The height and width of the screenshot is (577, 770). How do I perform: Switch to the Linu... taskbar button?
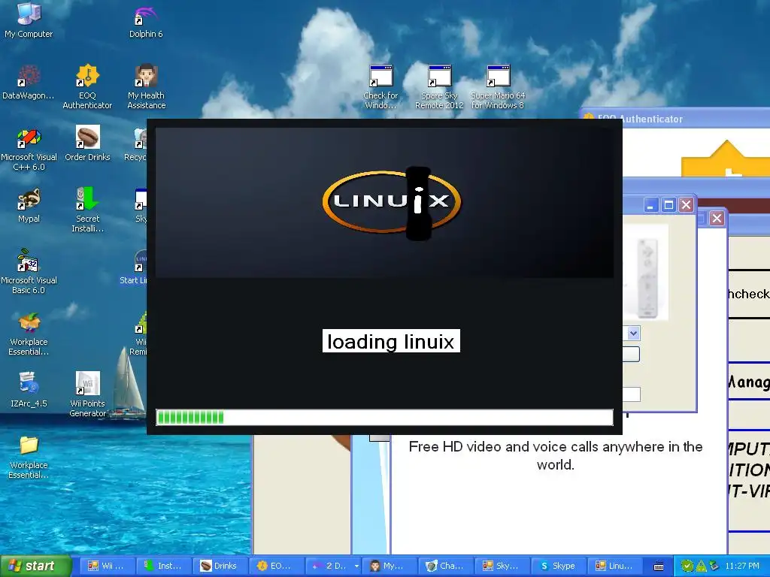tap(615, 566)
